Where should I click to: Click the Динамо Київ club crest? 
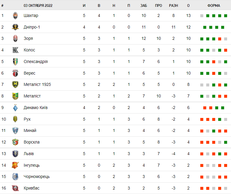(x=15, y=108)
